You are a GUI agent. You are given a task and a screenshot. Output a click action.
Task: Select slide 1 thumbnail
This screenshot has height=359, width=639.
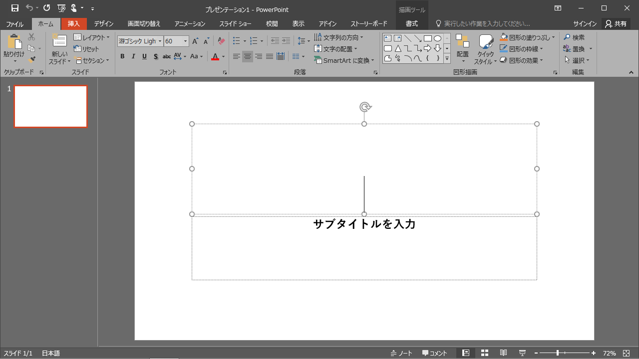(50, 106)
